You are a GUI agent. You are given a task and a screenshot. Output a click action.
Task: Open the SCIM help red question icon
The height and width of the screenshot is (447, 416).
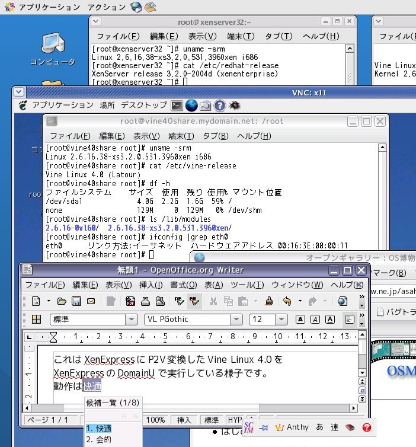pos(367,427)
